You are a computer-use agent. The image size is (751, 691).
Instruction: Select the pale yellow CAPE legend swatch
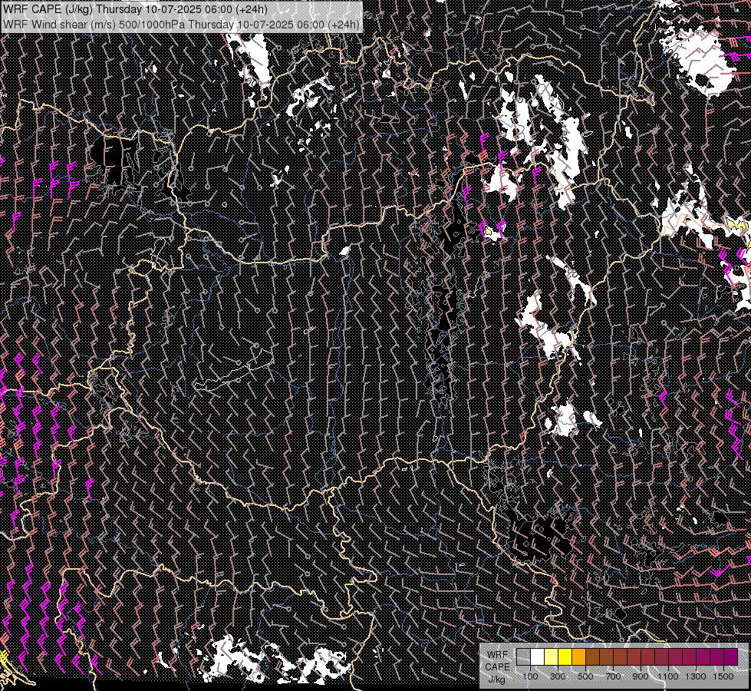coord(552,657)
